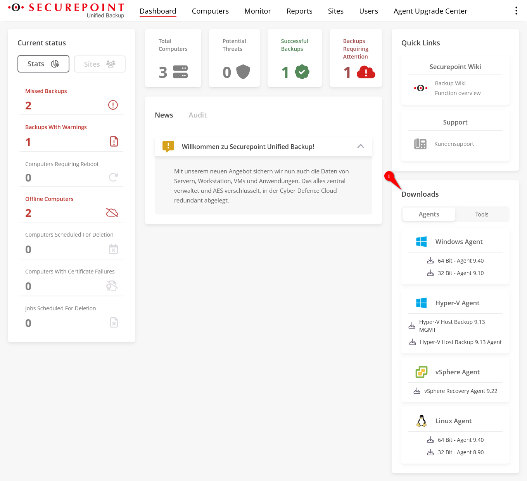Open Computers in the top navigation
The image size is (527, 481).
point(210,11)
